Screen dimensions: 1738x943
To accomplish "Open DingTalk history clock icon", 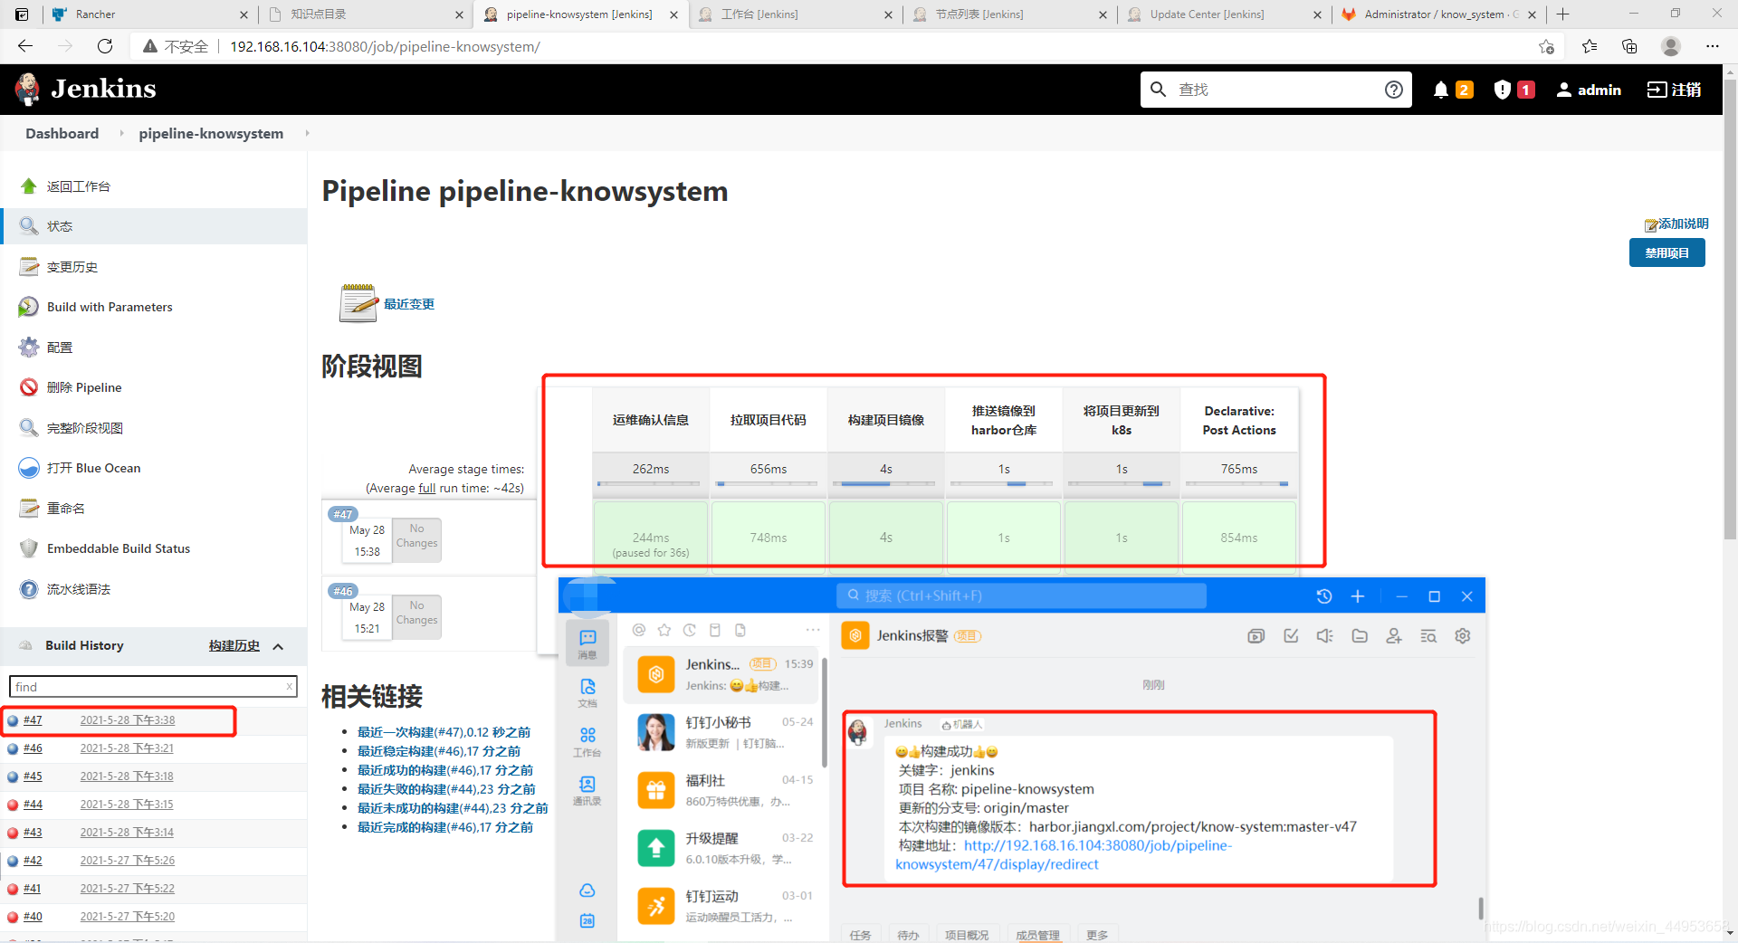I will pos(1324,596).
